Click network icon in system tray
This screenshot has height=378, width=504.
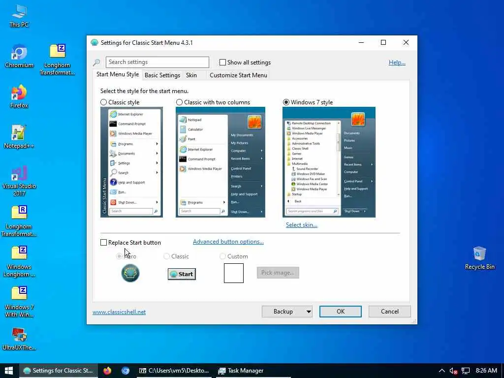pyautogui.click(x=466, y=371)
